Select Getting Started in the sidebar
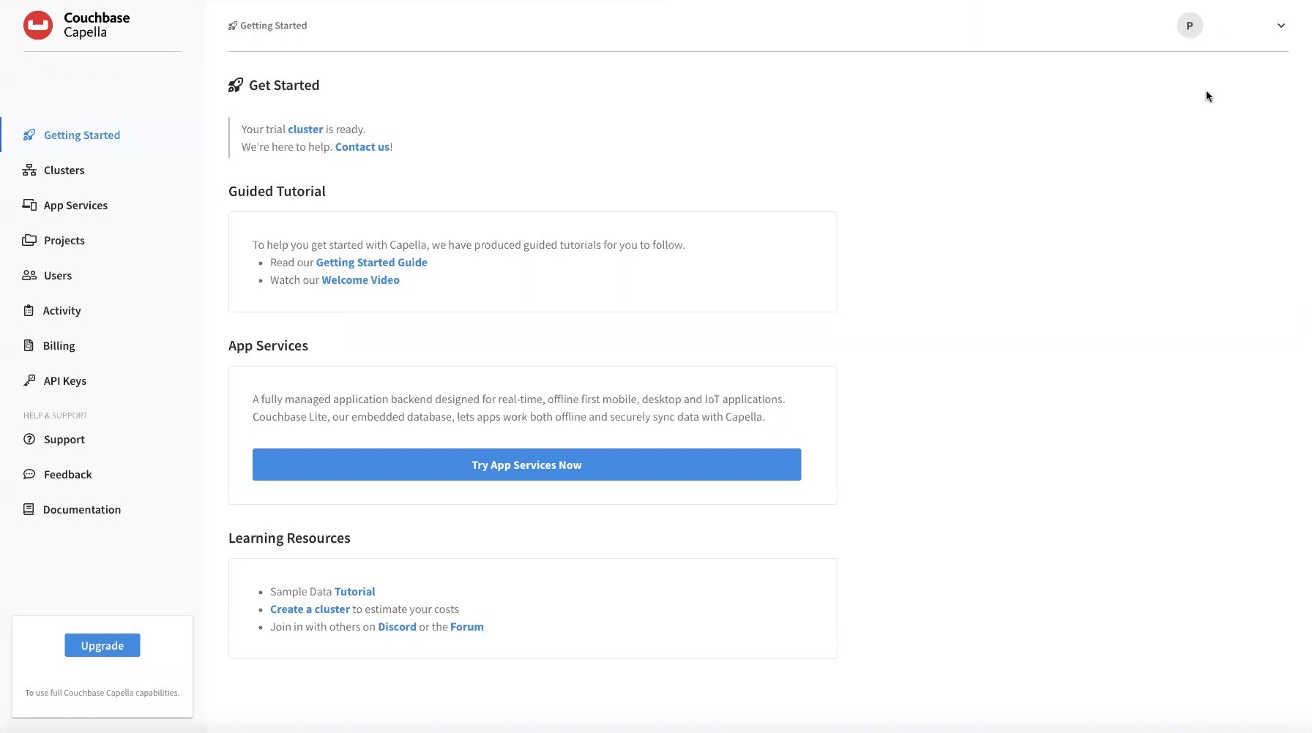The image size is (1312, 733). [x=81, y=135]
